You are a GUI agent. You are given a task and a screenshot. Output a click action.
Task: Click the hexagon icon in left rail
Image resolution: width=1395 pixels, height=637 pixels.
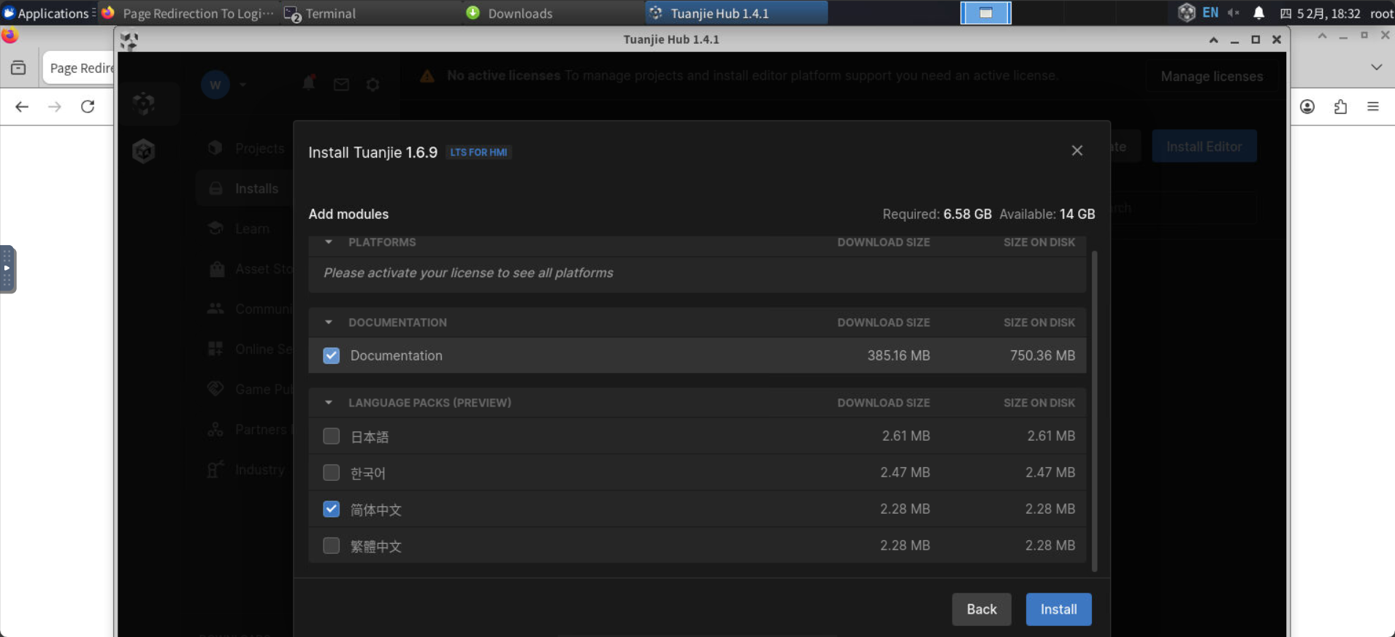(x=144, y=151)
